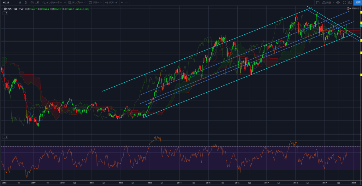
Task: Open the テンプレート indicator templates menu
Action: pos(77,3)
